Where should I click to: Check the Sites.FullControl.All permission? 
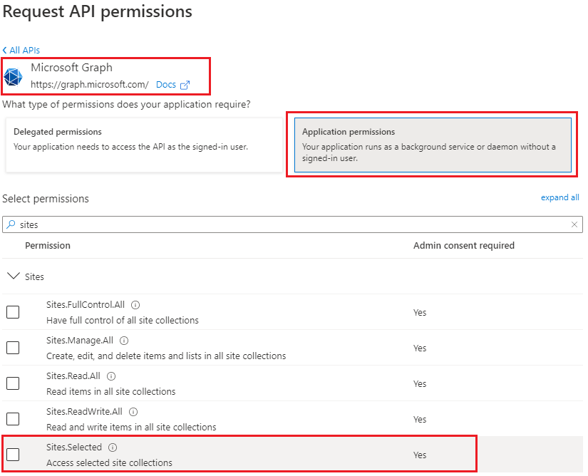point(13,312)
